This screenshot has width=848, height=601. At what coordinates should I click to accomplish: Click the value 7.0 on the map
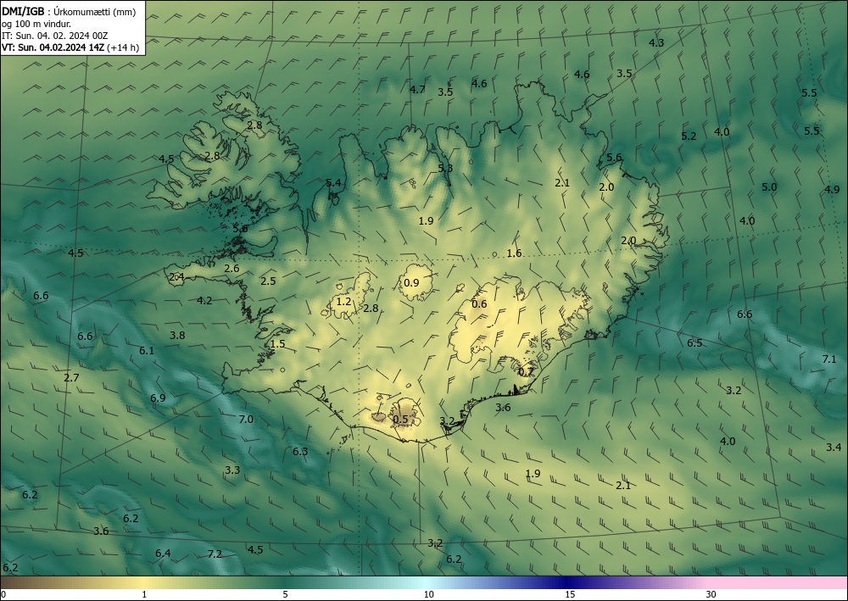[x=246, y=420]
